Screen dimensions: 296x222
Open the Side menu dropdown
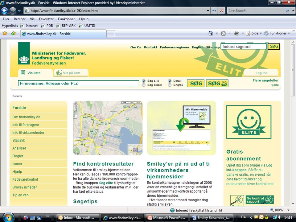[x=254, y=33]
